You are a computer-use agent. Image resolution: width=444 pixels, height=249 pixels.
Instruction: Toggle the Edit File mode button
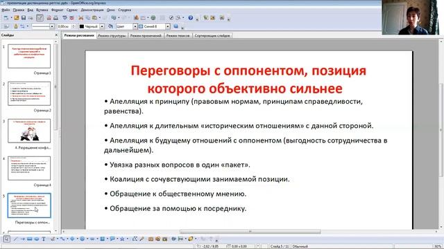click(x=40, y=18)
